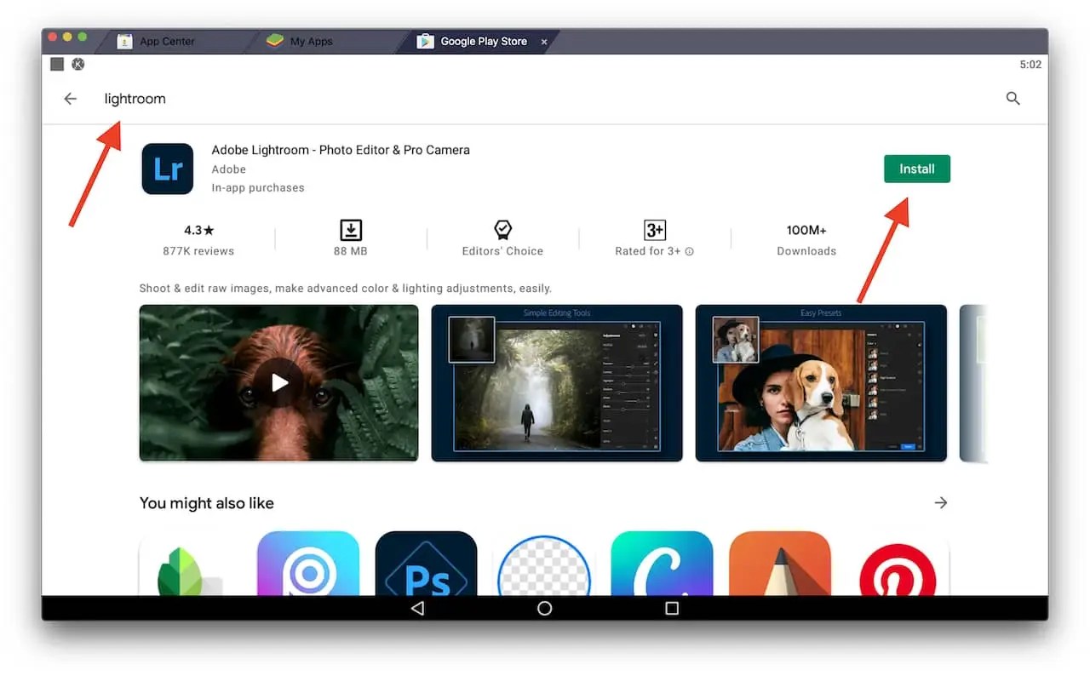Image resolution: width=1090 pixels, height=676 pixels.
Task: Open the Simple Editing Tools screenshot
Action: [557, 383]
